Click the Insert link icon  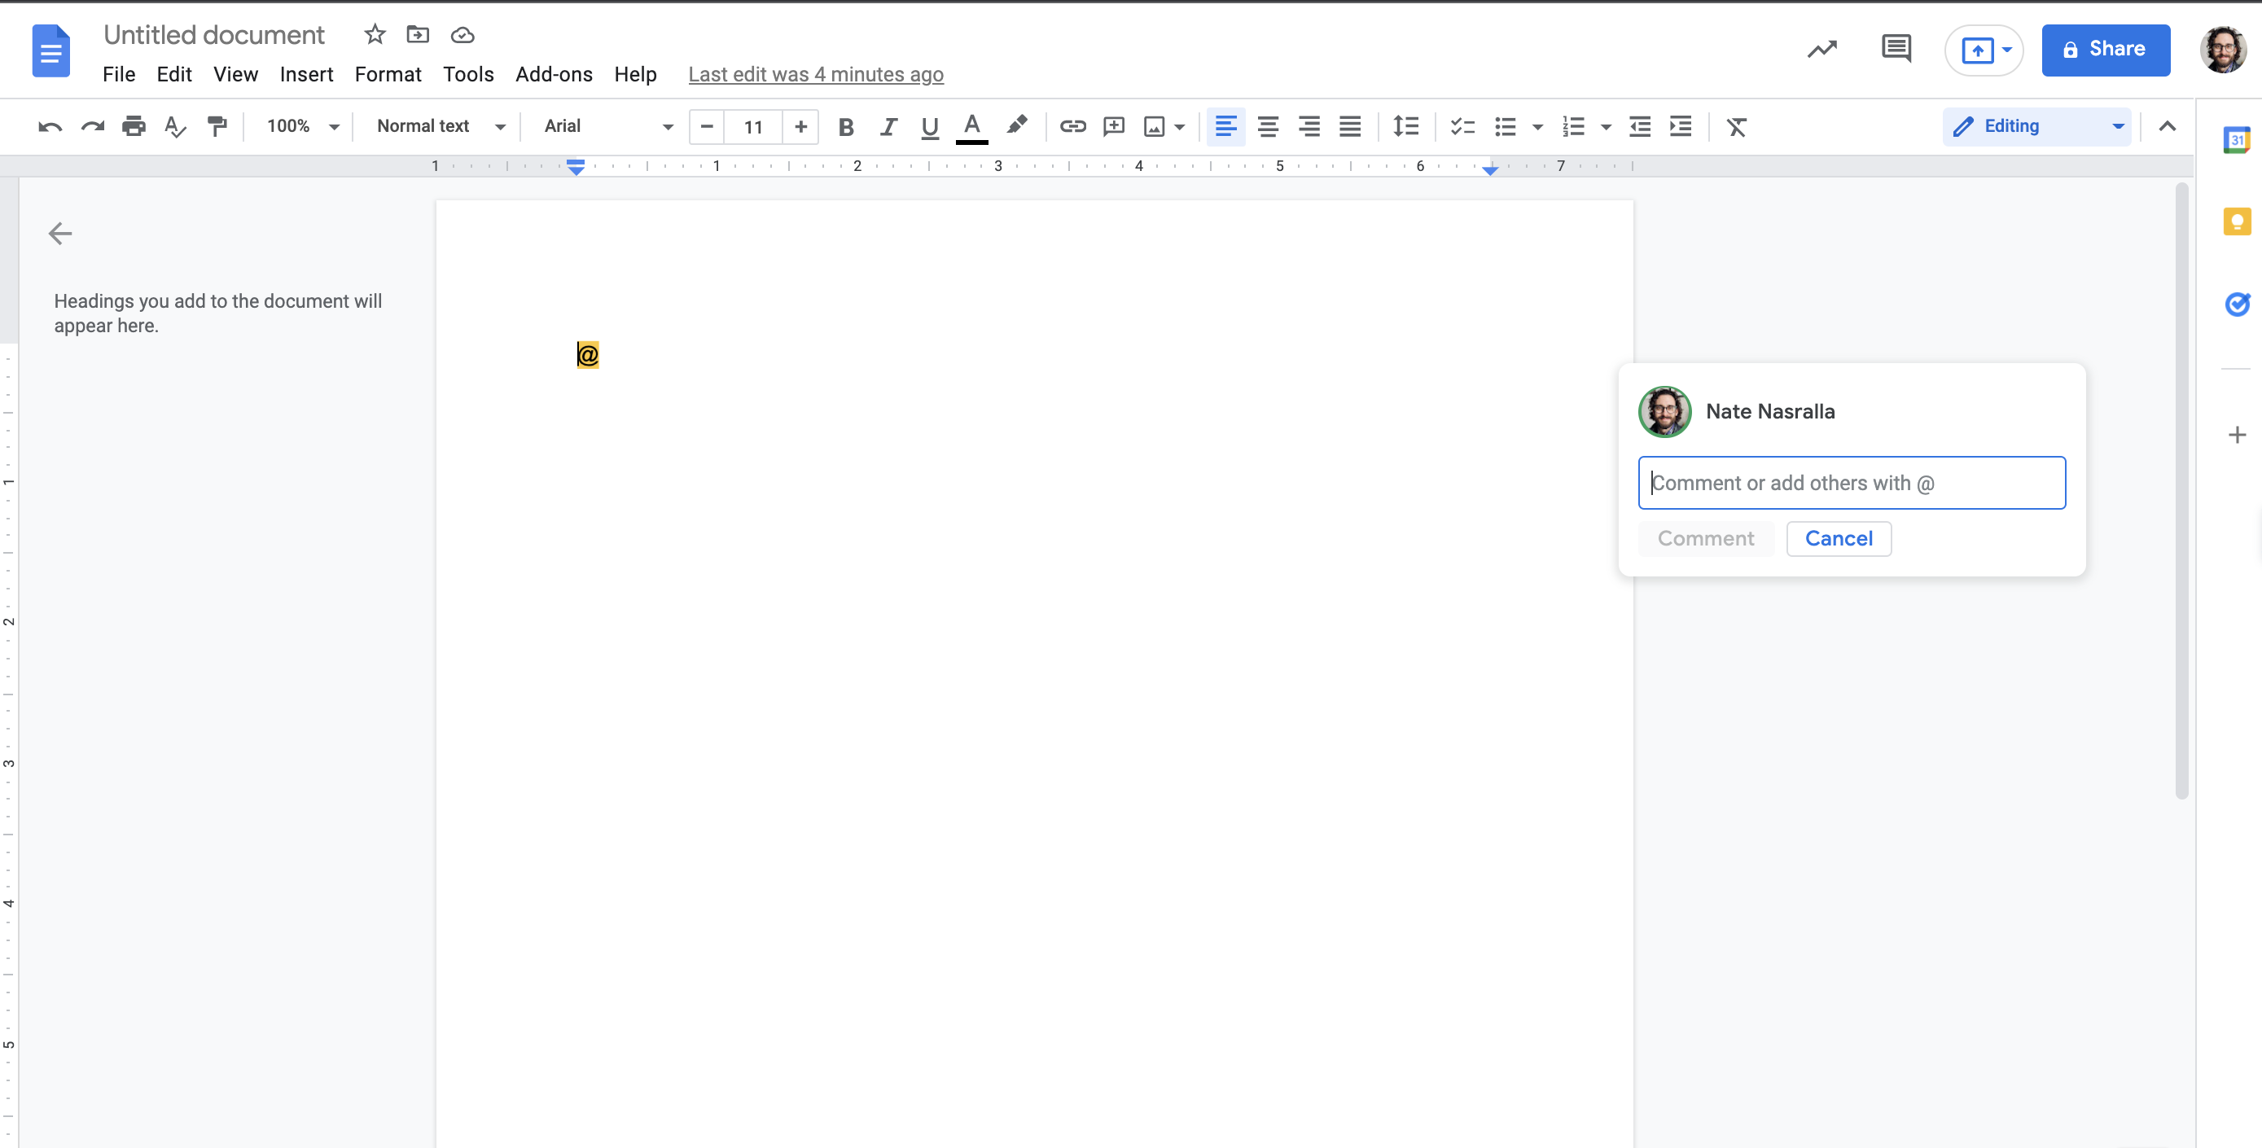1072,127
